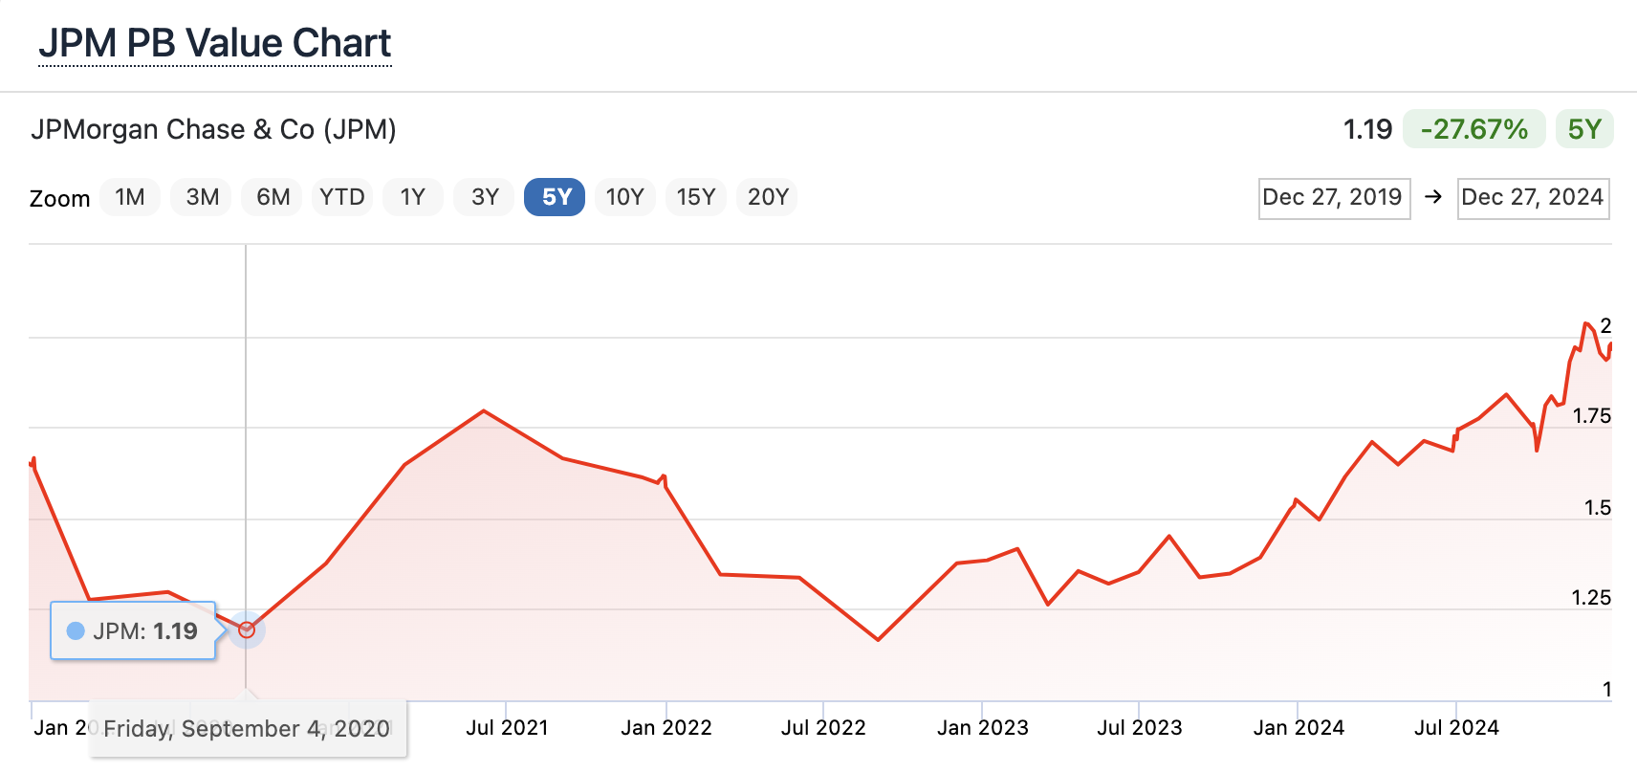Switch chart to 6M zoom
Image resolution: width=1637 pixels, height=773 pixels.
273,197
